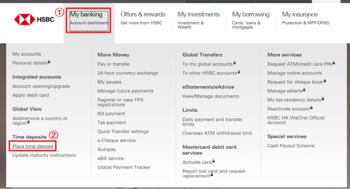Screen dimensions: 350x189
Task: Click lock icon beside Personal details
Action: [49, 62]
